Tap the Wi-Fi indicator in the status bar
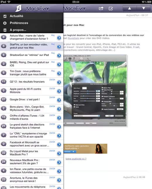 pos(9,2)
